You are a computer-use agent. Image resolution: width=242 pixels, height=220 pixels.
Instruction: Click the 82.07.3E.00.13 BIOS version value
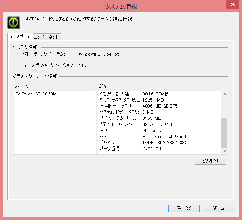[x=157, y=124]
